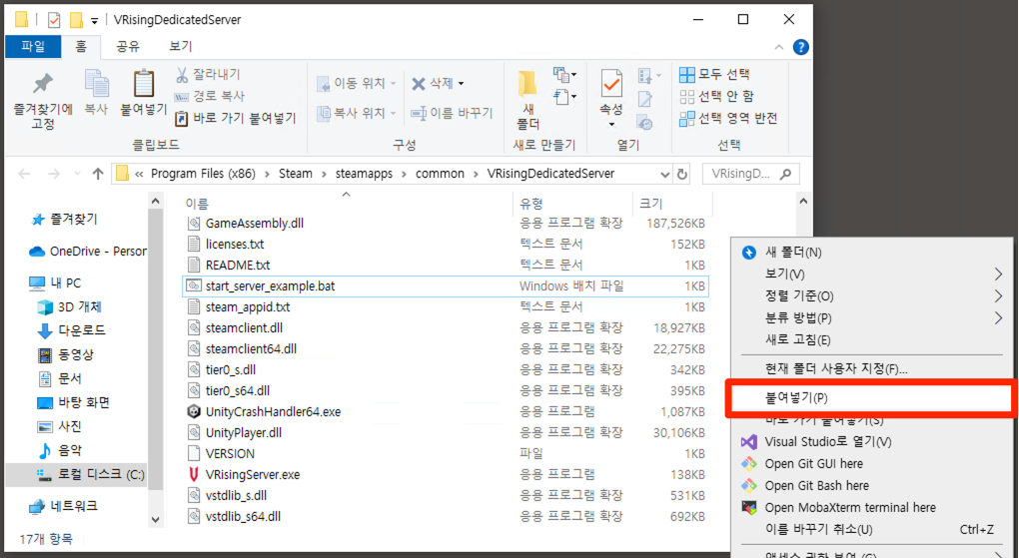Screen dimensions: 1019x558
Task: Click 경로 복사 copy path
Action: point(210,96)
